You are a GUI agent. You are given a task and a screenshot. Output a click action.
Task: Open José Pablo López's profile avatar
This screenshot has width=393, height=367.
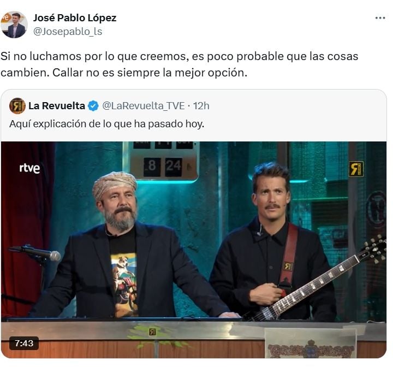click(14, 25)
